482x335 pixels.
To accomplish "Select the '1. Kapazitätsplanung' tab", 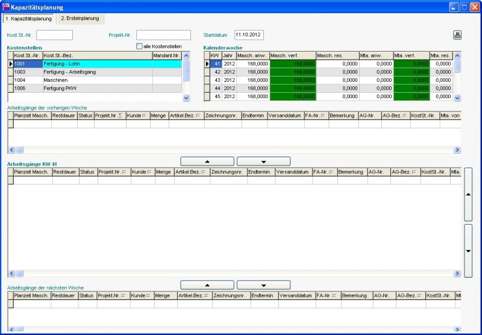I will 28,19.
